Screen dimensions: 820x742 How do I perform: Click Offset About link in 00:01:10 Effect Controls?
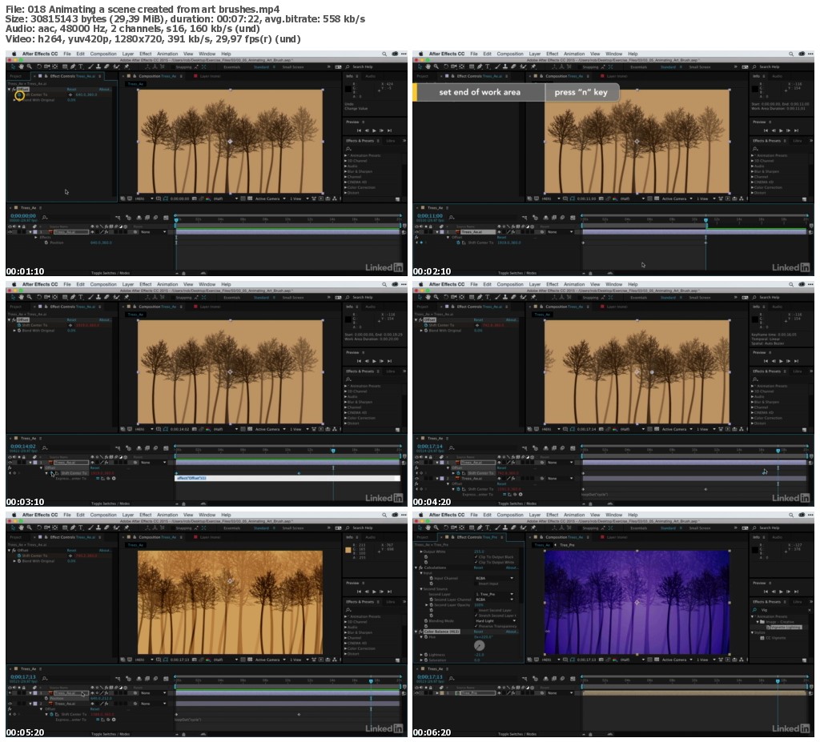pyautogui.click(x=105, y=90)
